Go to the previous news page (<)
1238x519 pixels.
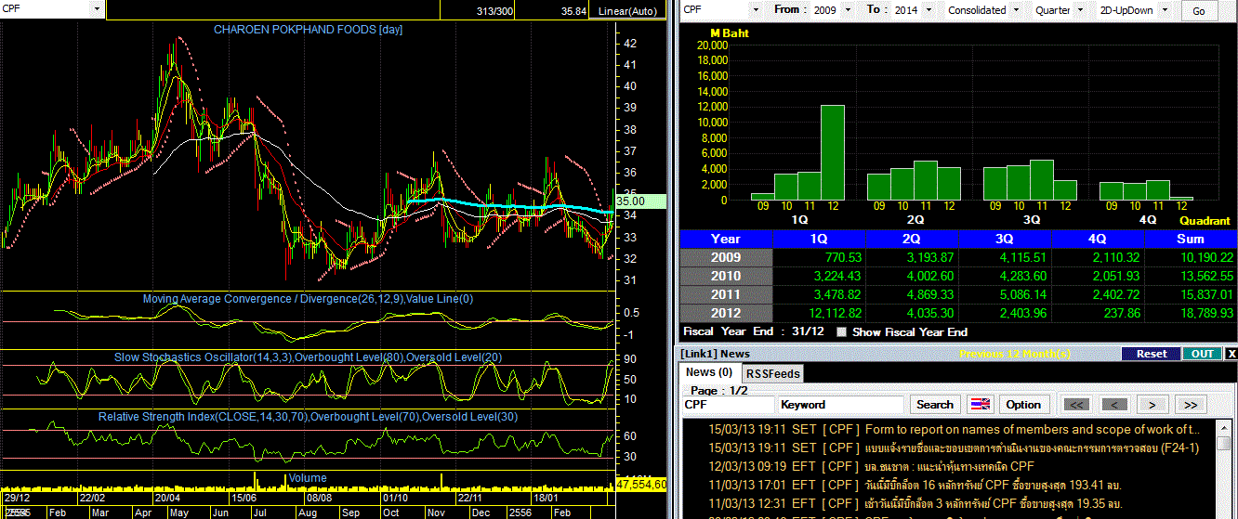coord(1115,405)
